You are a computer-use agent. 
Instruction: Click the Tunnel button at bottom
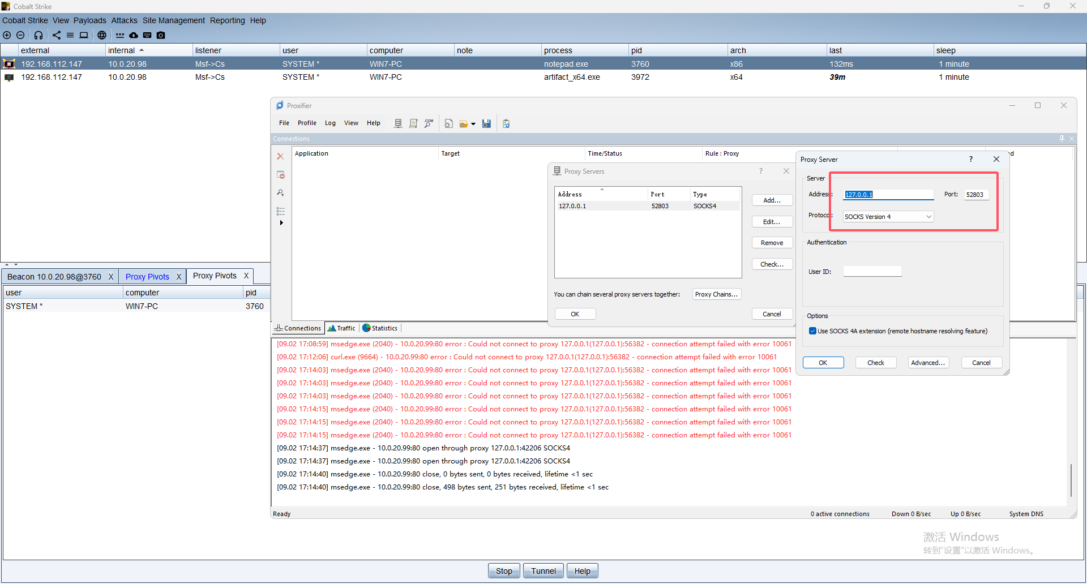point(543,571)
